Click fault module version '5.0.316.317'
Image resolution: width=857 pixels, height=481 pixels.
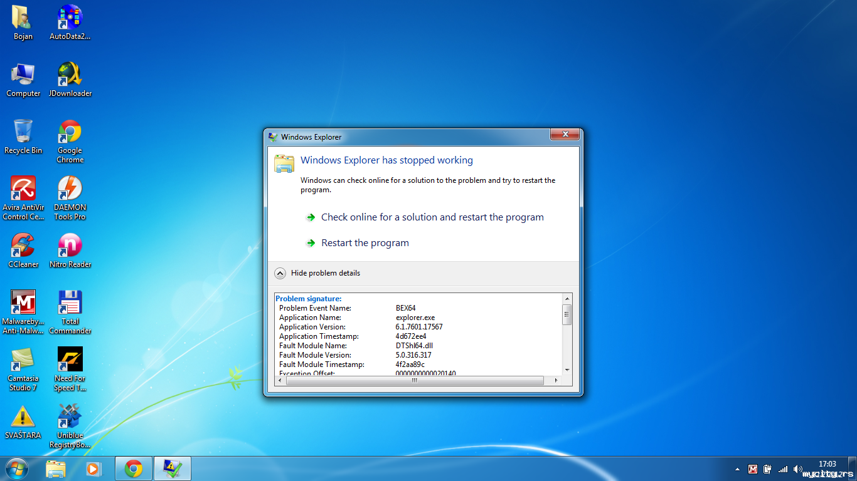(413, 355)
